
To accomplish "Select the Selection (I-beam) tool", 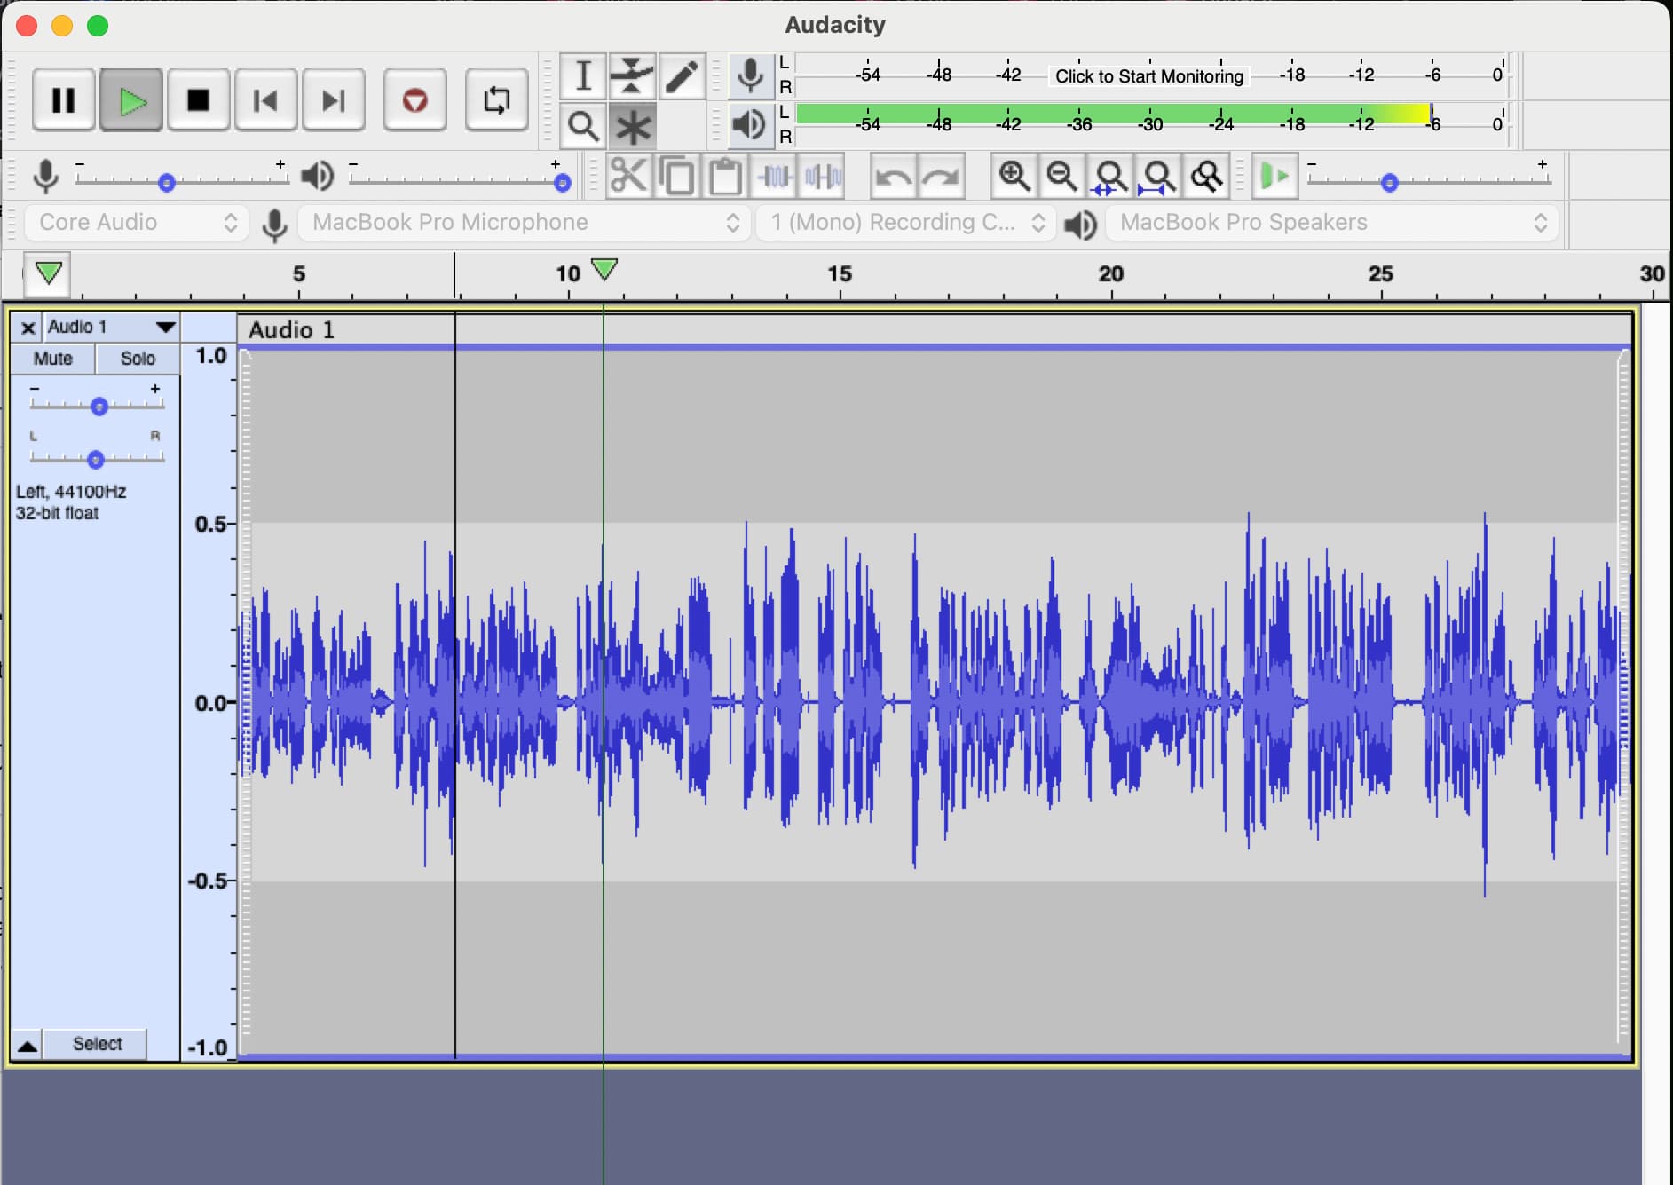I will point(583,76).
